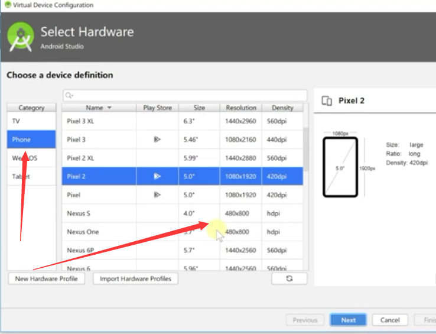Click the hdpi density in Nexus One row
Screen dimensions: 436x334
coord(274,232)
